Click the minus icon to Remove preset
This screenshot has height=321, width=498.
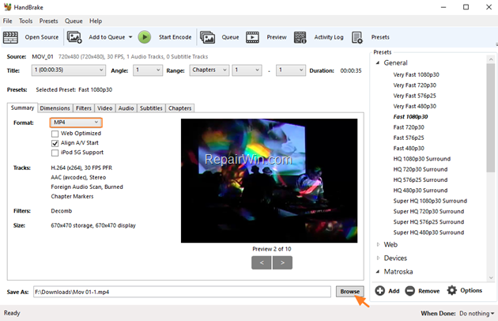pyautogui.click(x=409, y=290)
